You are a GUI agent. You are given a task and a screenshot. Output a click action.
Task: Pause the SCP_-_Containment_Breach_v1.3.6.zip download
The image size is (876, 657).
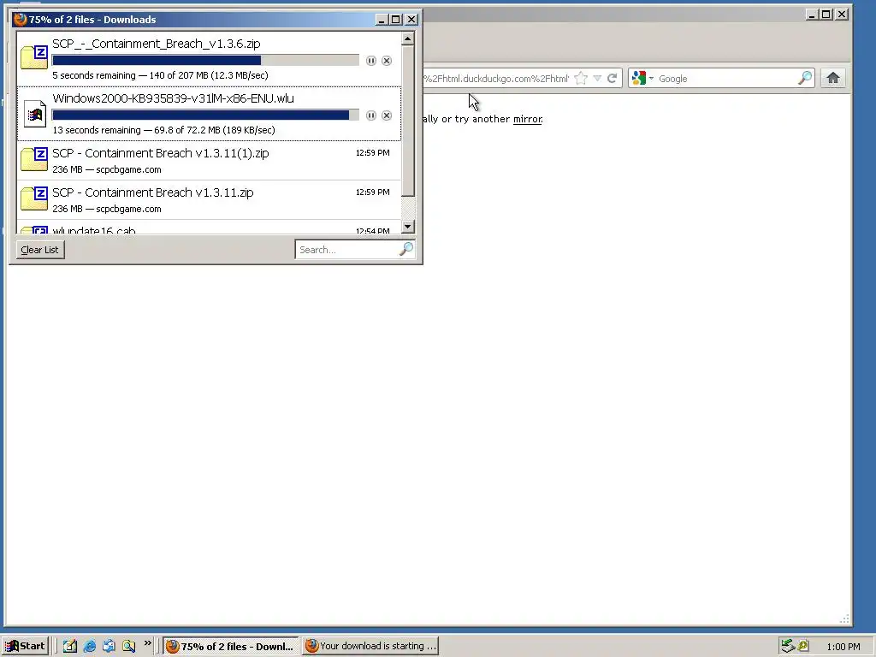click(x=371, y=61)
